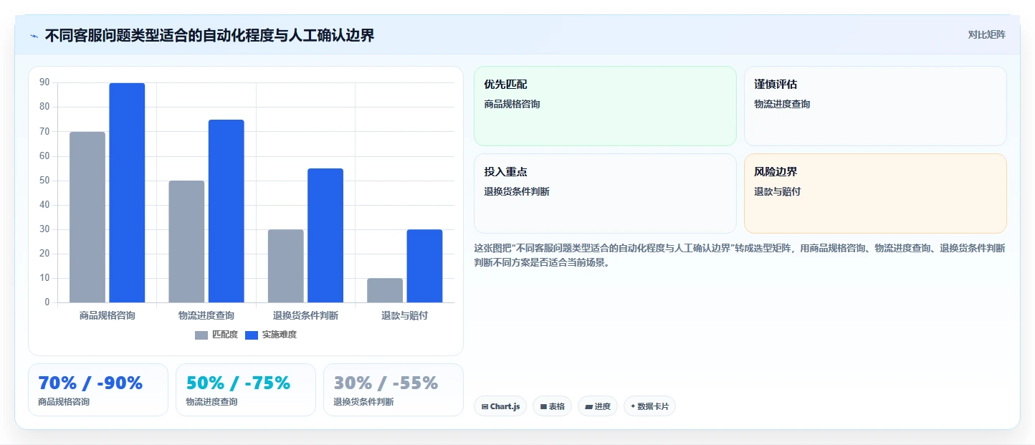Click the gray 匹配度 bar for 物流进度查询
1035x445 pixels.
[186, 241]
